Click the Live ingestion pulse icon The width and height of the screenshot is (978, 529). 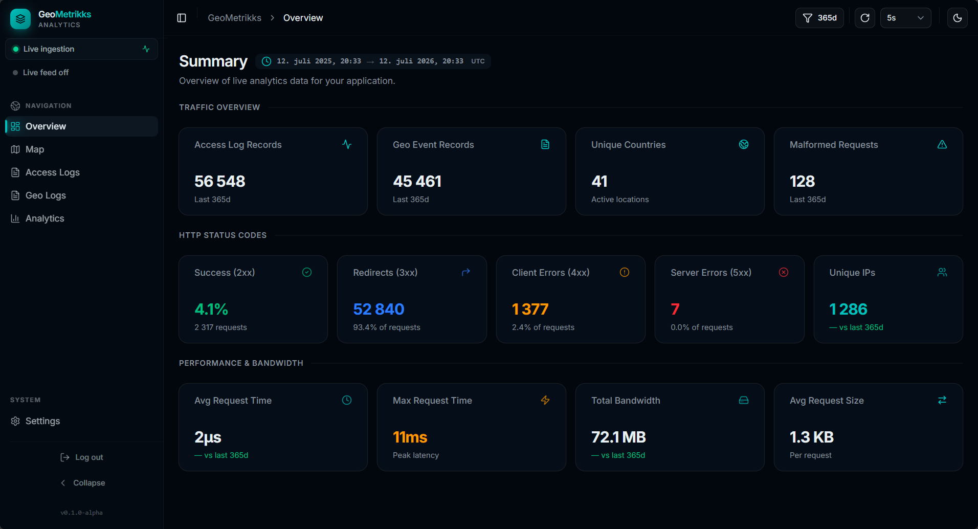click(146, 49)
